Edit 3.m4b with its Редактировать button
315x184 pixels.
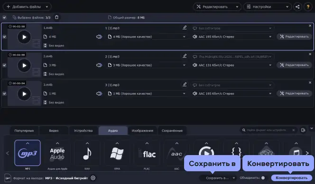pyautogui.click(x=294, y=93)
